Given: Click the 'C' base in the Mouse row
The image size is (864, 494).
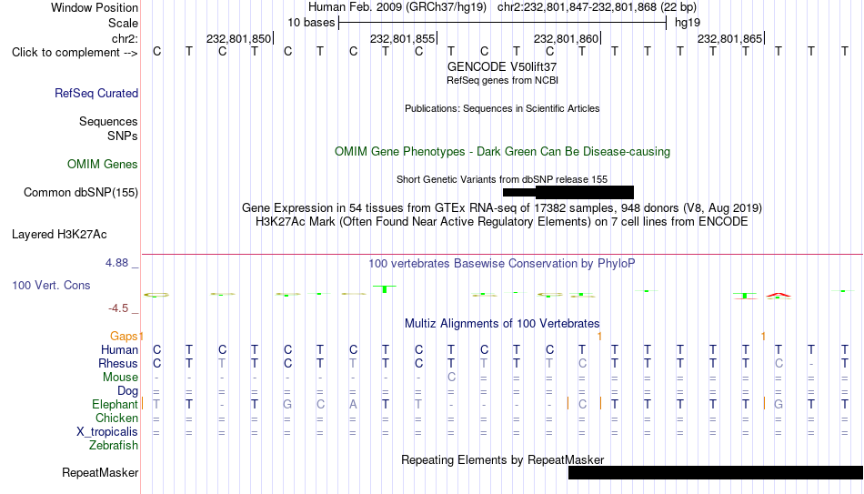Looking at the screenshot, I should click(x=451, y=378).
